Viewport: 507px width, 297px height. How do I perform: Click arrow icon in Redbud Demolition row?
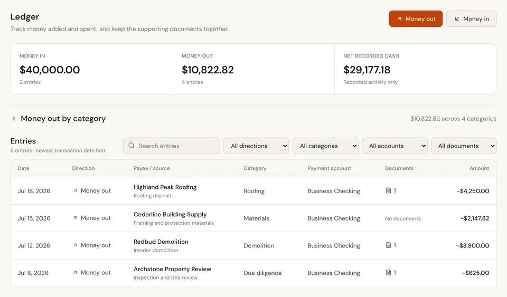tap(75, 245)
